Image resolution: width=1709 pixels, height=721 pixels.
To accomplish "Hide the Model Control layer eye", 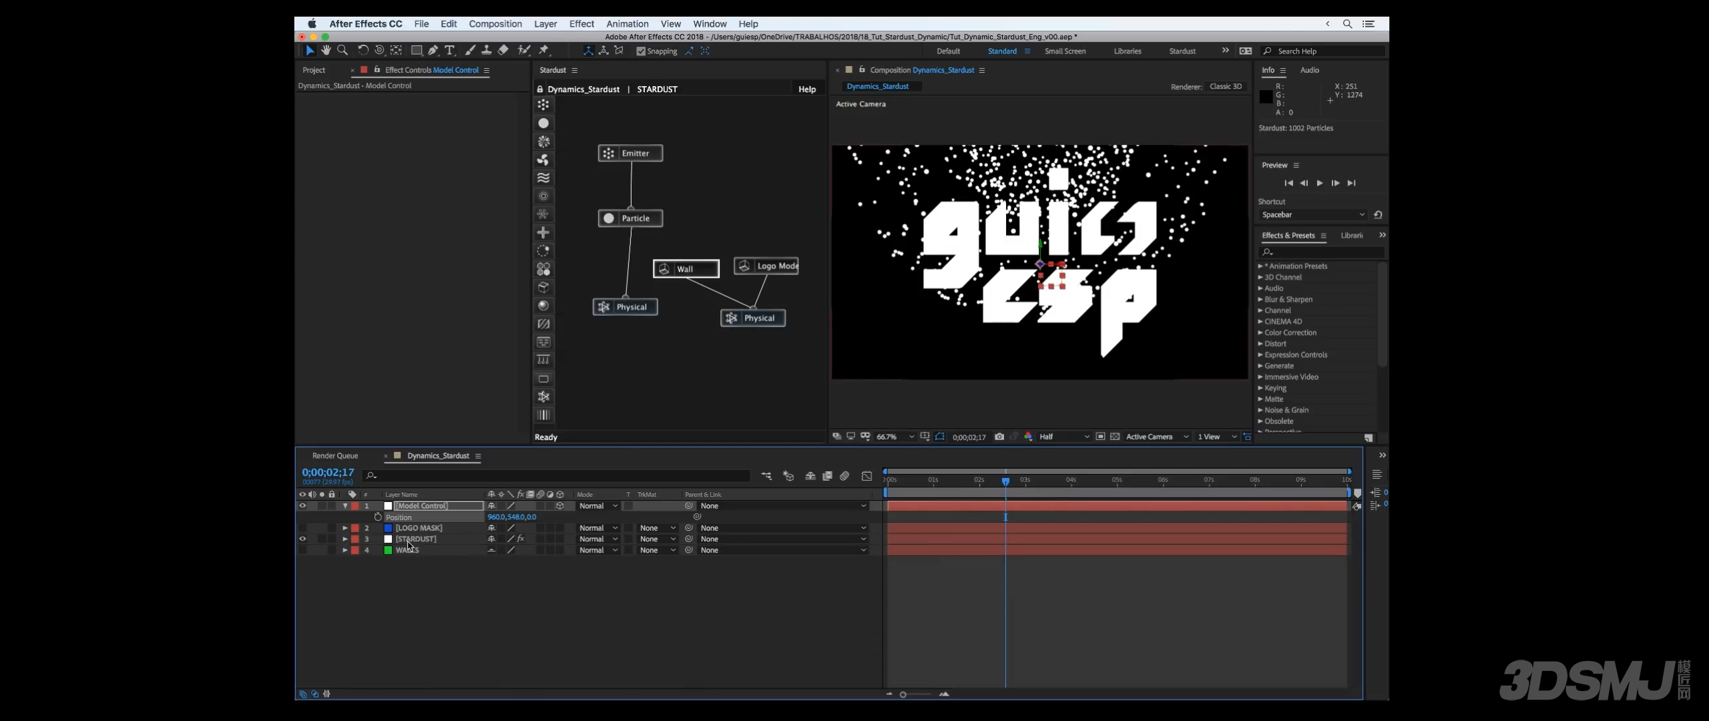I will [302, 506].
